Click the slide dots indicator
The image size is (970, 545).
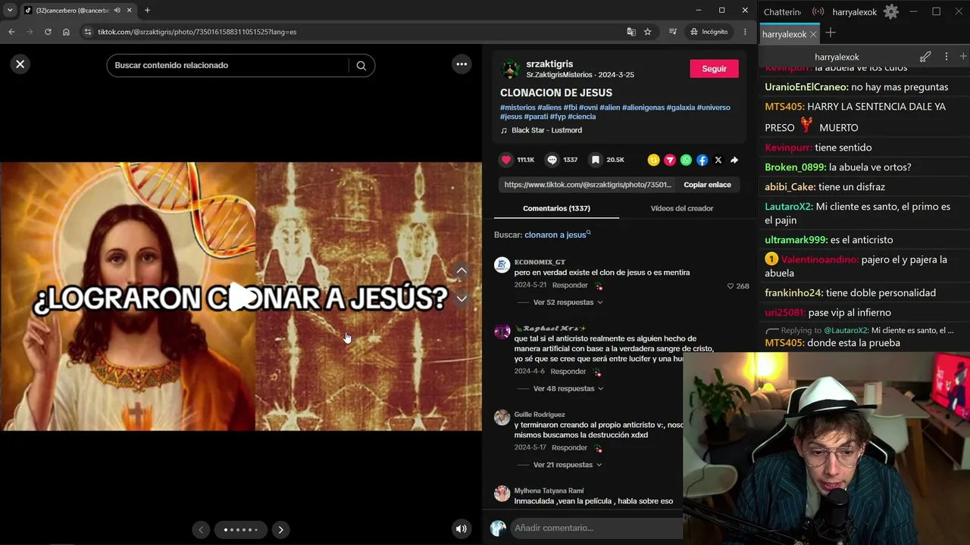(241, 530)
